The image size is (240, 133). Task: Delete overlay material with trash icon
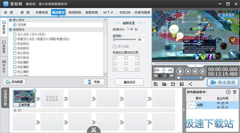tap(235, 92)
